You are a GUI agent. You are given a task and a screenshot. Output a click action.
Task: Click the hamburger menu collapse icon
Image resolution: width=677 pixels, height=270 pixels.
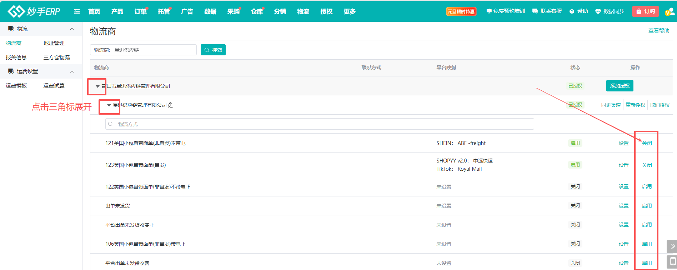[x=77, y=11]
